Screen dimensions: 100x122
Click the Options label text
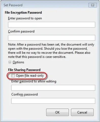tap(19, 62)
